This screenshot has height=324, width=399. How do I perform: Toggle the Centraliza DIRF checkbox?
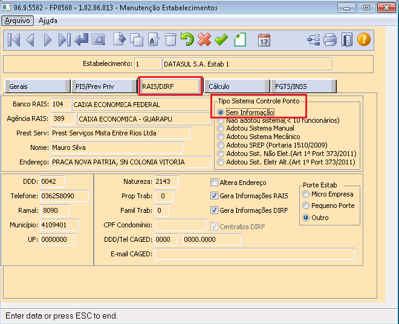coord(214,227)
